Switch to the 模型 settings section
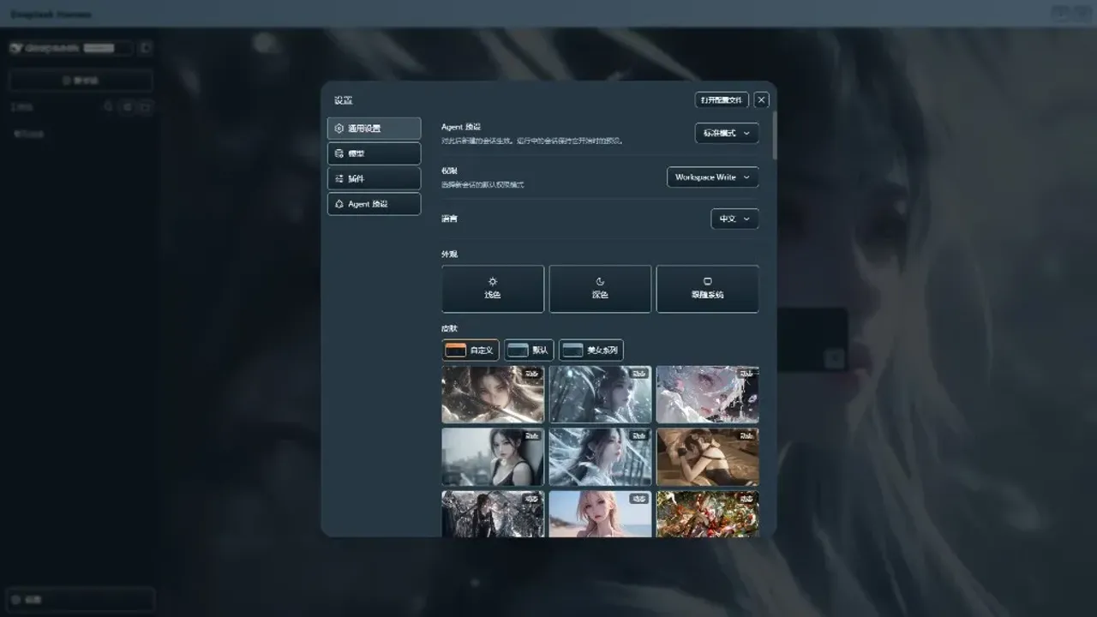Viewport: 1097px width, 617px height. pos(374,153)
